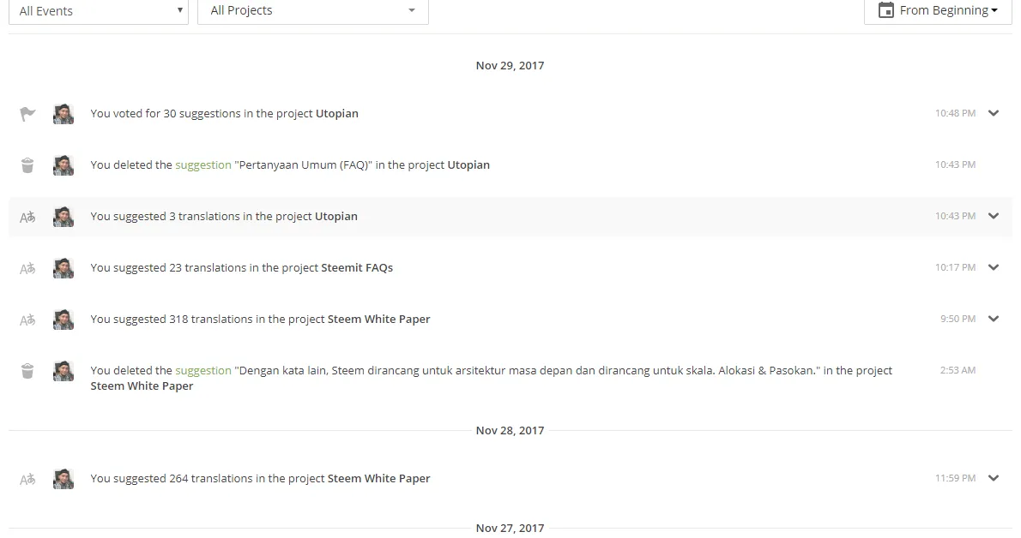Viewport: 1021px width, 538px height.
Task: Click the Nov 27, 2017 date header
Action: point(510,529)
